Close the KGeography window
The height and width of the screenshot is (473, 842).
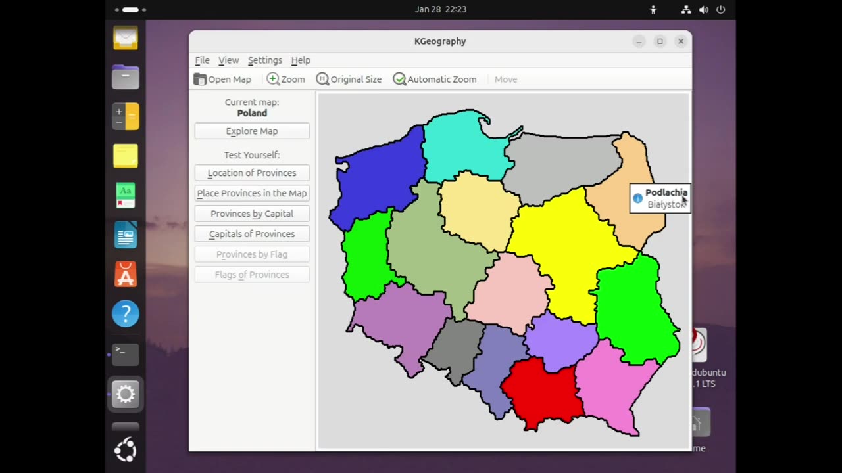click(x=681, y=41)
